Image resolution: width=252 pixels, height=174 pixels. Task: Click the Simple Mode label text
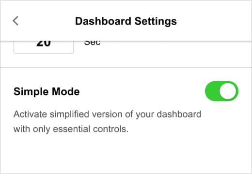coord(47,91)
